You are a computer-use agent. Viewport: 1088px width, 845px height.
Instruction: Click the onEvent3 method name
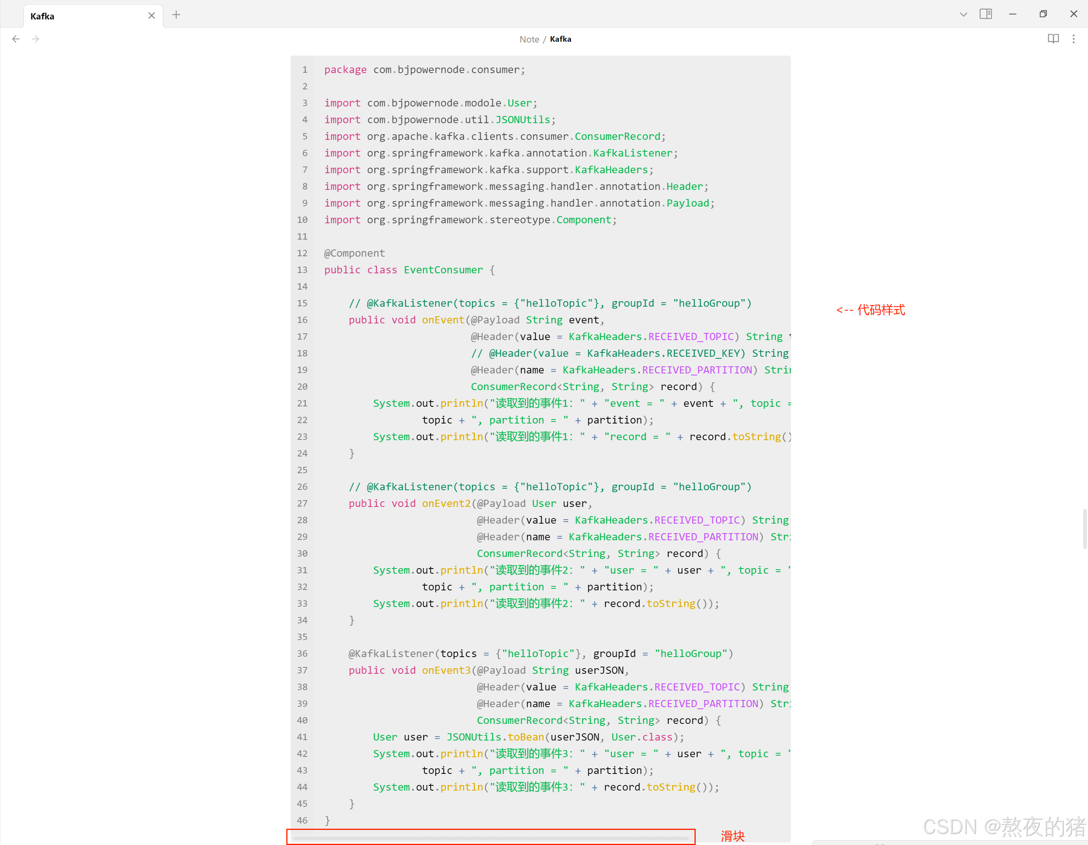click(x=446, y=670)
